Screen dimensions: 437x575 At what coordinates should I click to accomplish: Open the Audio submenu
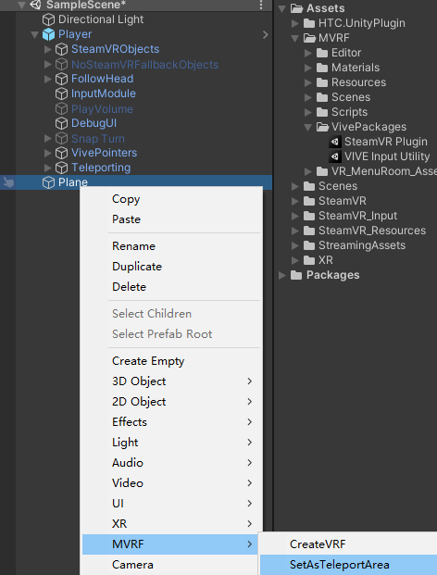[x=172, y=463]
